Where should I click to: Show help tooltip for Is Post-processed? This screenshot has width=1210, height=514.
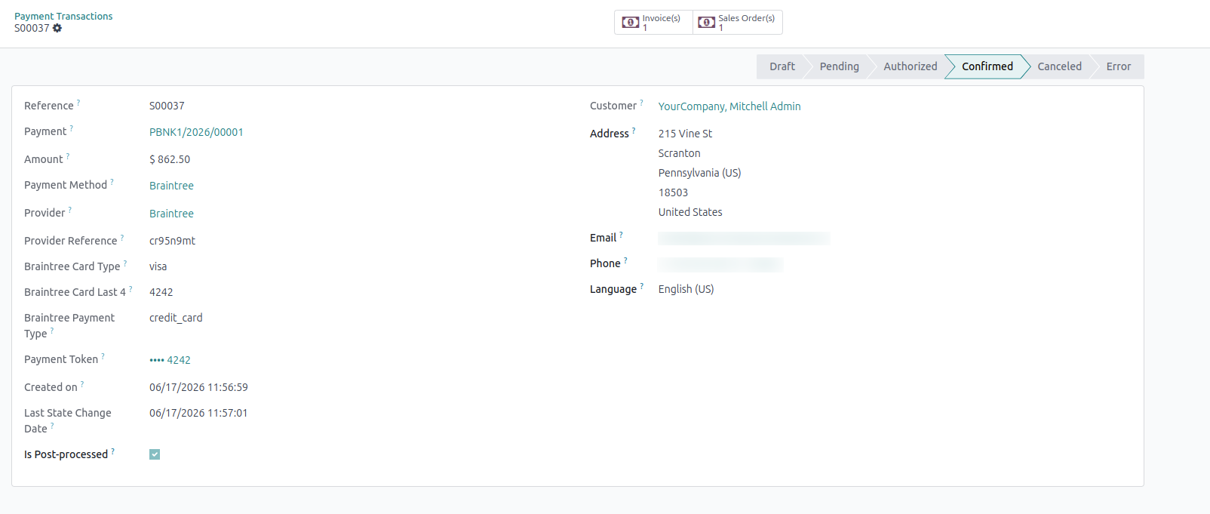pyautogui.click(x=113, y=451)
